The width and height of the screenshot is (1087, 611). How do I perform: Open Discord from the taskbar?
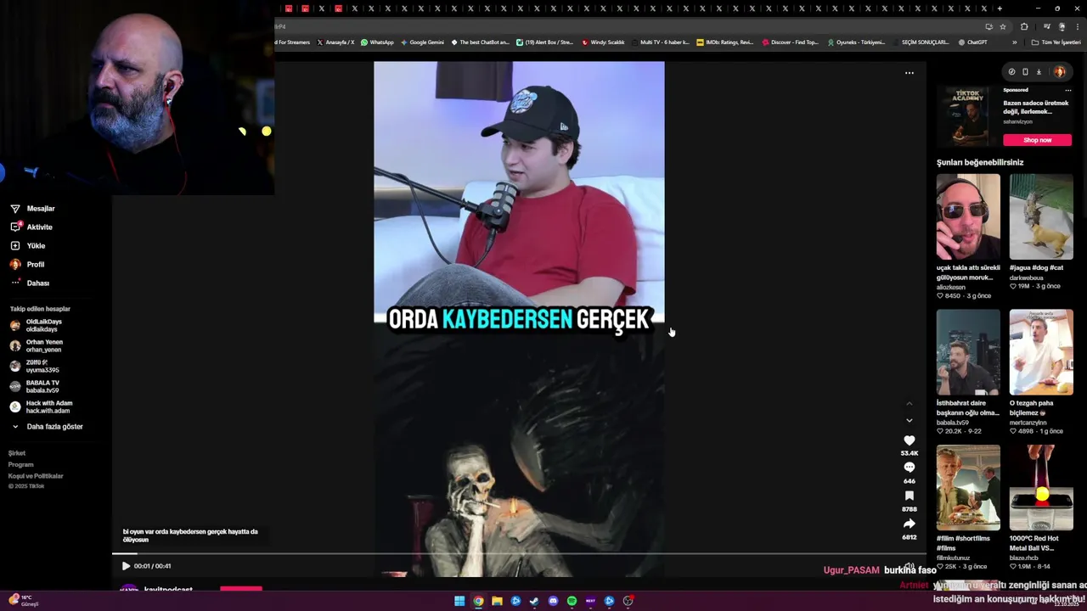coord(553,601)
